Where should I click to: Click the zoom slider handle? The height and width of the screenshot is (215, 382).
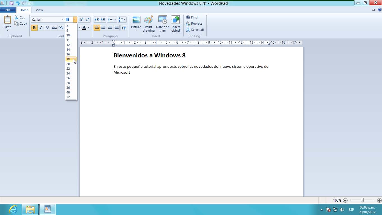[x=362, y=200]
